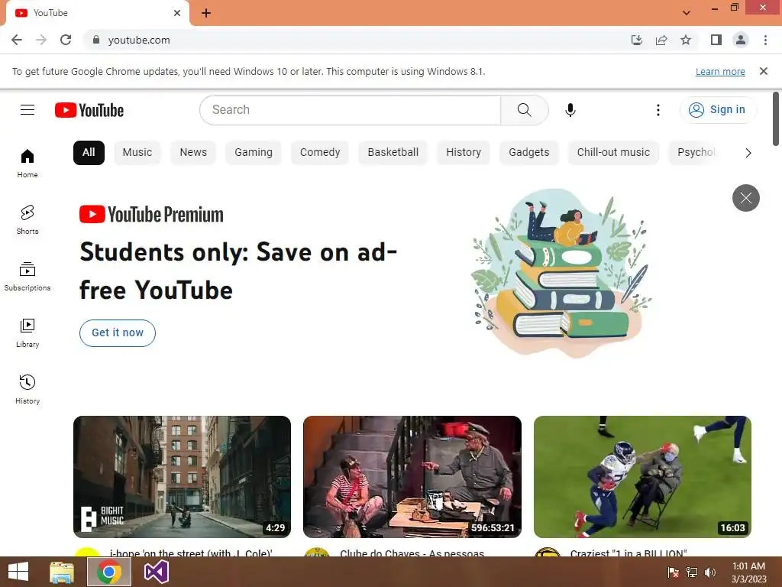
Task: Select the Gaming category chip
Action: coord(254,153)
